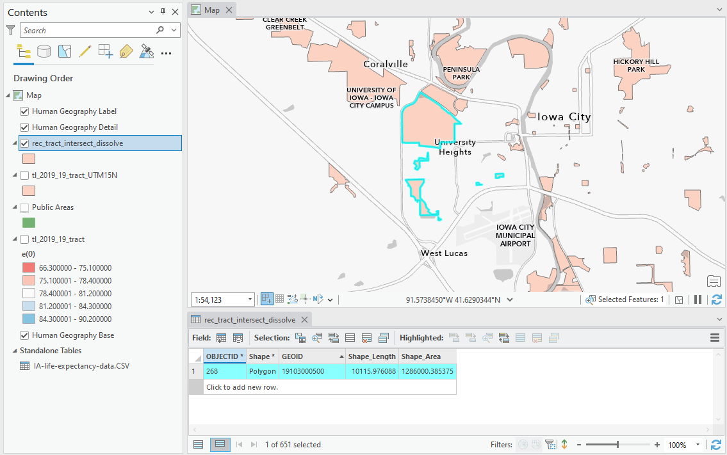Switch to List By Data Source view

tap(44, 51)
